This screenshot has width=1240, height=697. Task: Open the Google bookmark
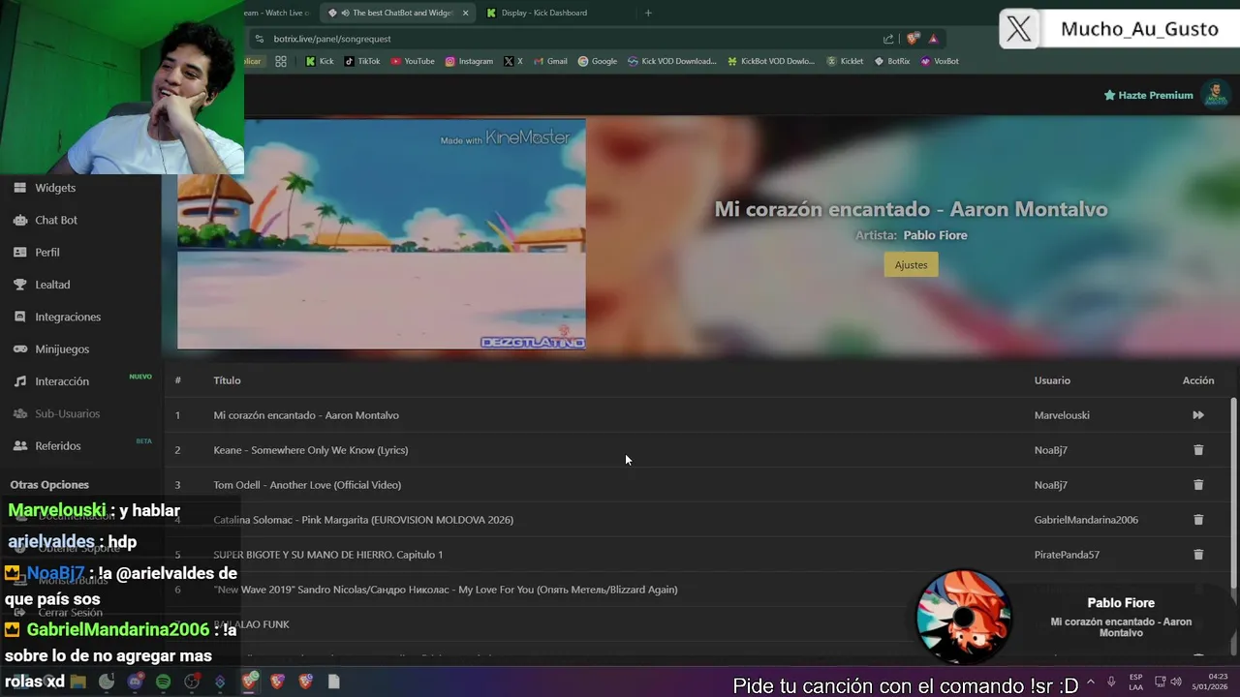tap(598, 61)
